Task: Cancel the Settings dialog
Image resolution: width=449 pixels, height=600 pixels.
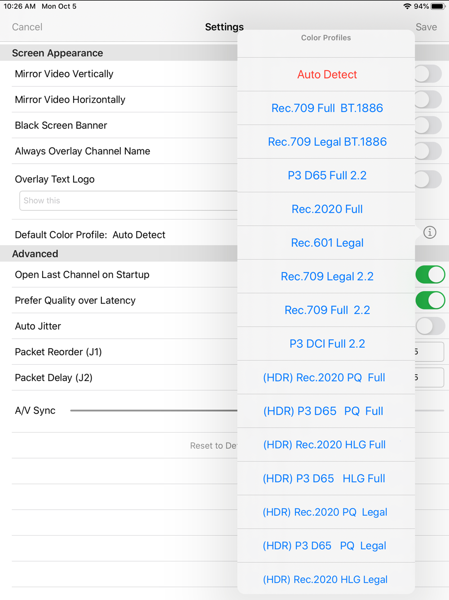Action: [x=27, y=27]
